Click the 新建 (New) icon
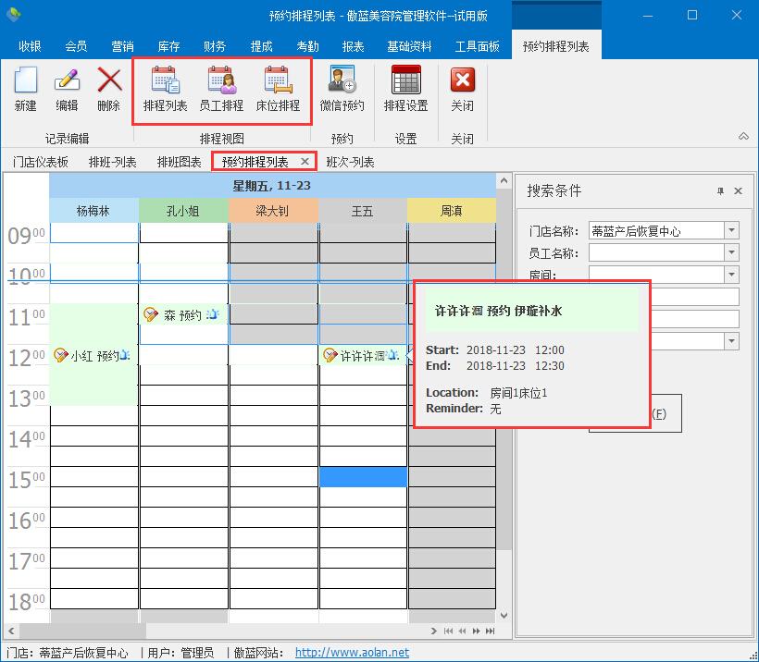 tap(26, 89)
